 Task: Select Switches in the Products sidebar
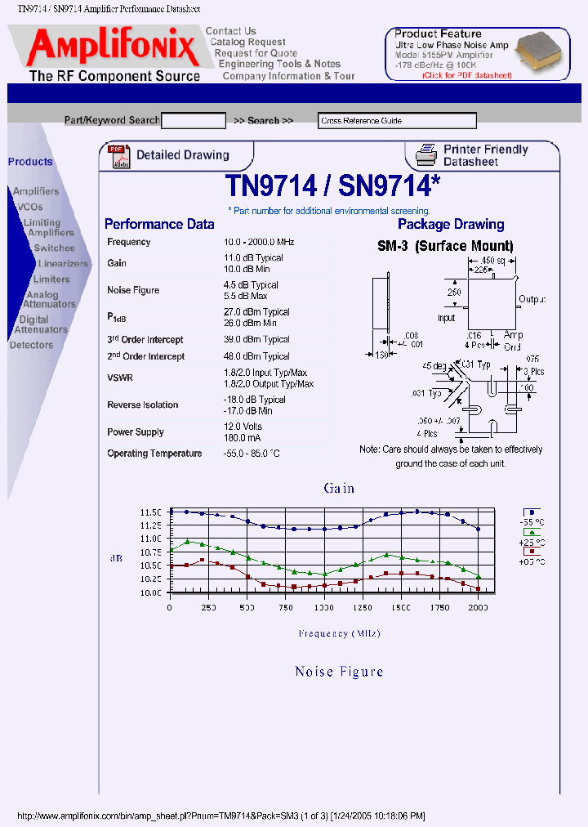click(x=54, y=248)
